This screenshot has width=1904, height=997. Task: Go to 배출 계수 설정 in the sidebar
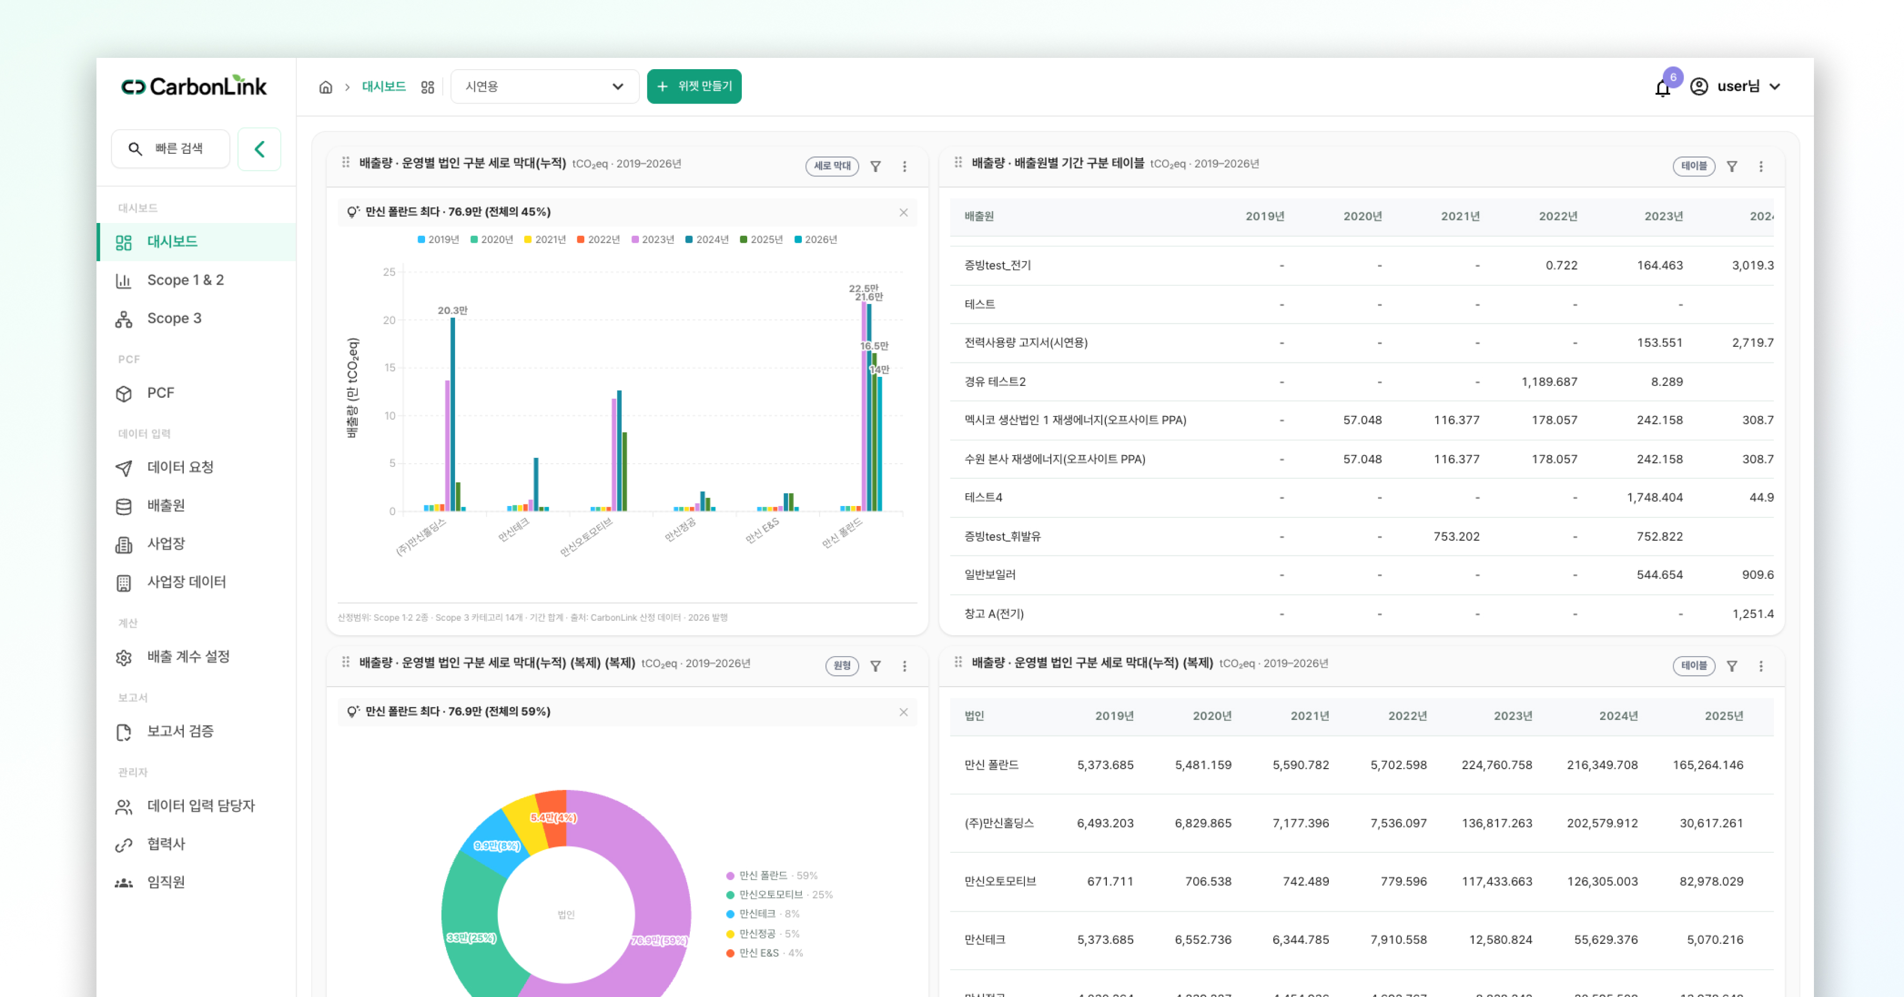pos(197,658)
